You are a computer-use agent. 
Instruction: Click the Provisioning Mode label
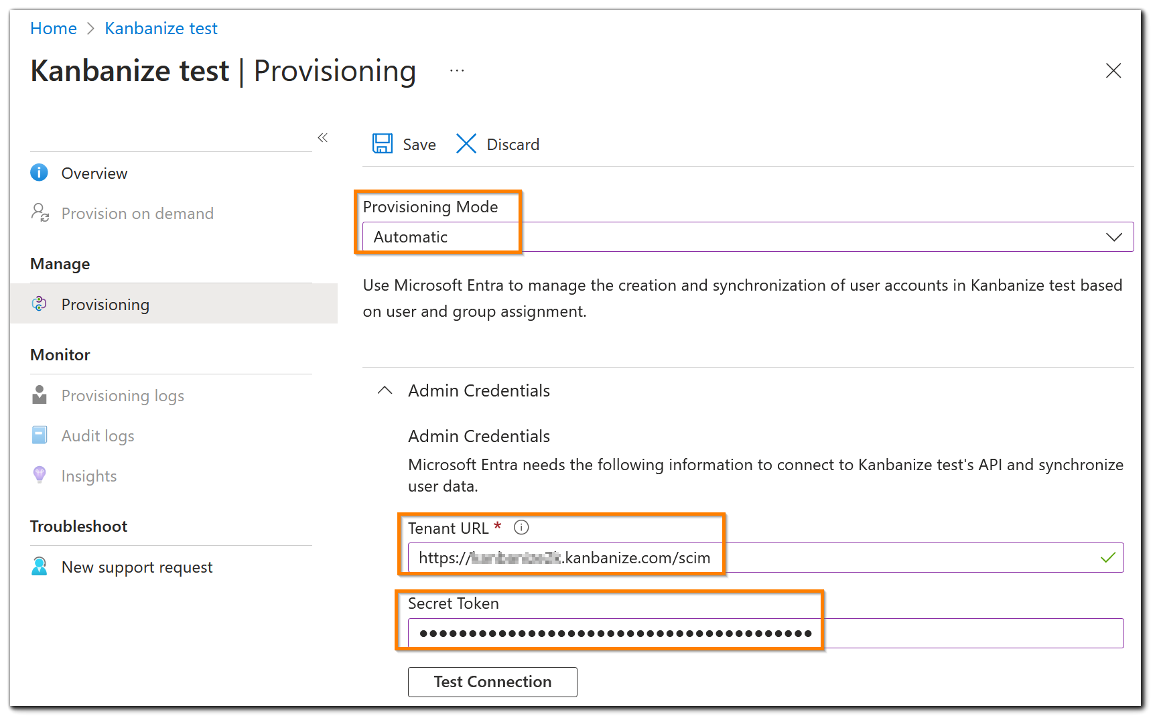(430, 207)
